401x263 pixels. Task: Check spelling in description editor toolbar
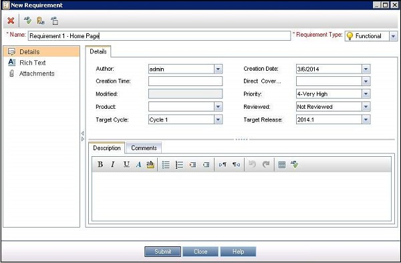point(294,164)
